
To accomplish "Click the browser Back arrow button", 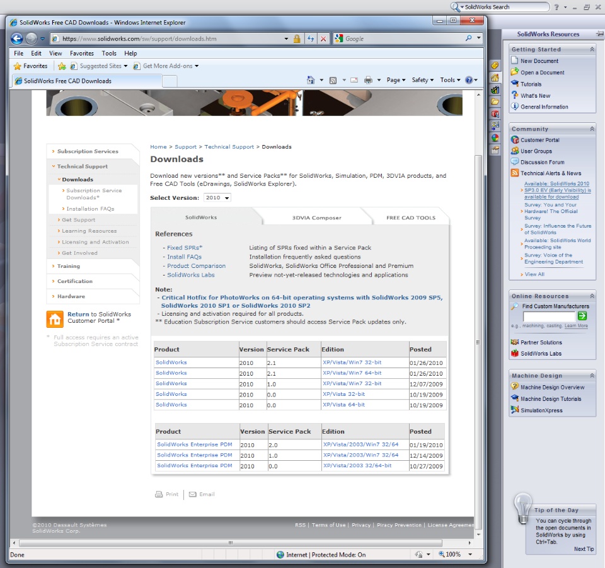I will (16, 38).
